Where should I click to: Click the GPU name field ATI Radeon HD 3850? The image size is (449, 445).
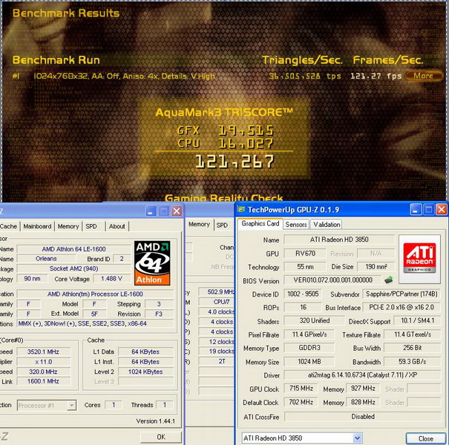click(339, 240)
